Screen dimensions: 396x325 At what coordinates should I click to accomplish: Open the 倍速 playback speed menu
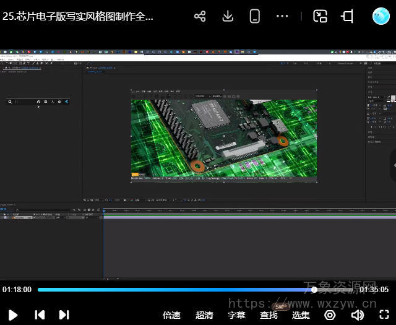click(171, 315)
